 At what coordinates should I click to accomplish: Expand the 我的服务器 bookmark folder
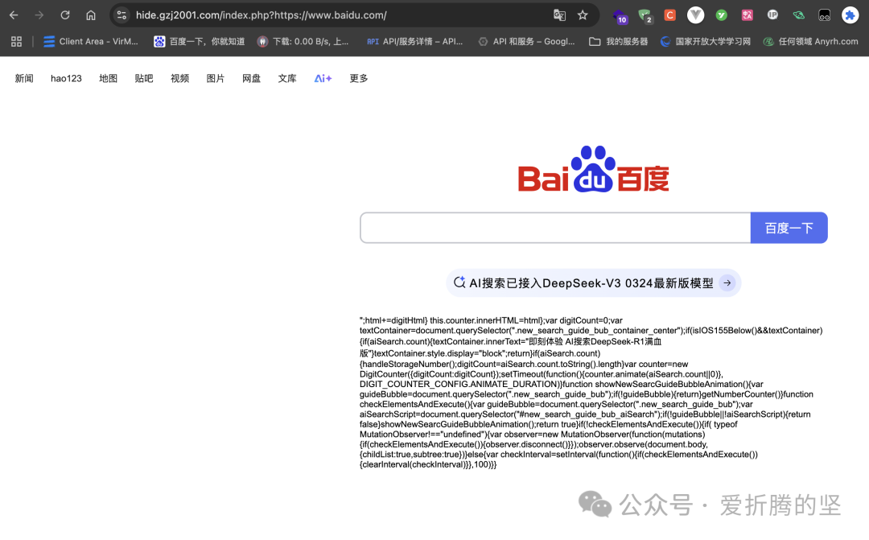[x=619, y=42]
